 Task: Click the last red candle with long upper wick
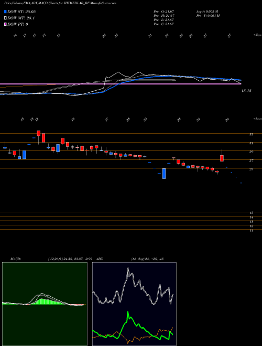pyautogui.click(x=222, y=156)
